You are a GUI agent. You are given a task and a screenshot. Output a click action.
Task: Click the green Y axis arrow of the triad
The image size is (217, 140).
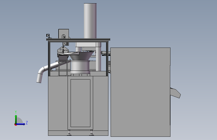click(x=16, y=119)
